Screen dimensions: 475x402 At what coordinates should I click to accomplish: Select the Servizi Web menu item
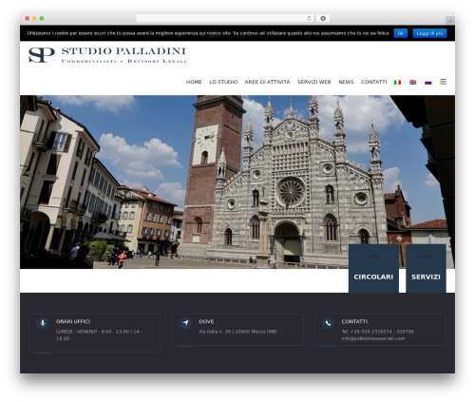(x=314, y=82)
